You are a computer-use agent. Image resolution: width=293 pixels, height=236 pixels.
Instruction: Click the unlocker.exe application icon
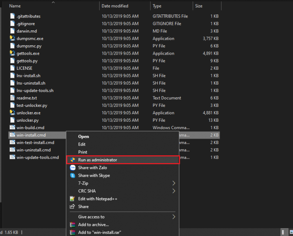[13, 112]
